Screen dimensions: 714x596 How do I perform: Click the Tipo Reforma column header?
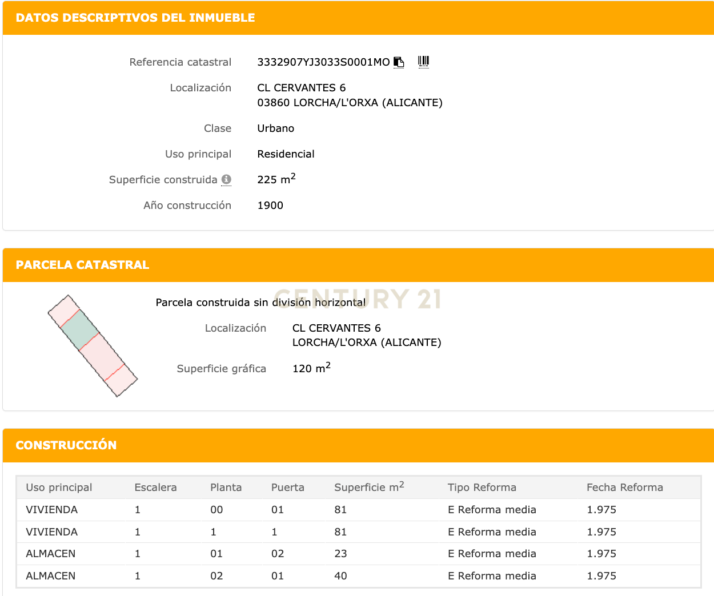pos(482,488)
